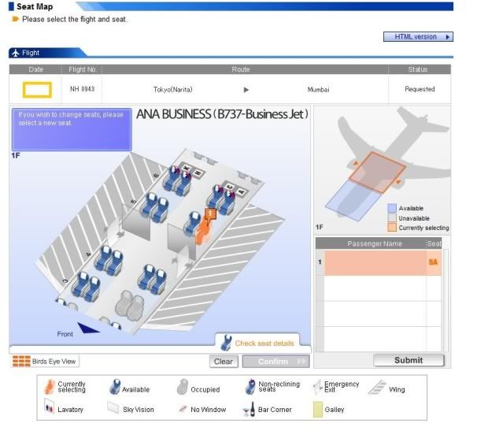
Task: Click the Emergency Exit legend icon
Action: [317, 388]
